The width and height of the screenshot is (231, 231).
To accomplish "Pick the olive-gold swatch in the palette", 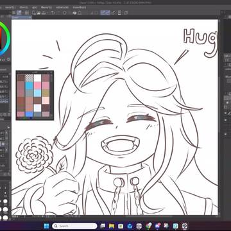I will [46, 93].
